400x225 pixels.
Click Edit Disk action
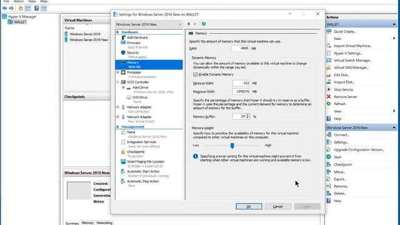point(341,75)
